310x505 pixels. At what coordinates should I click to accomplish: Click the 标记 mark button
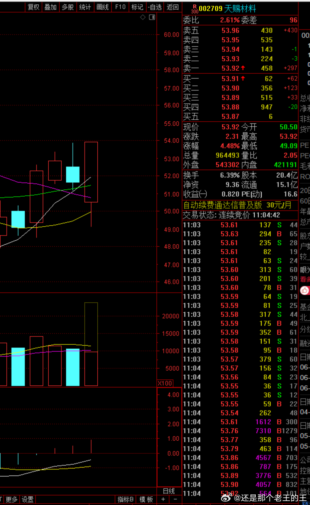click(x=137, y=7)
